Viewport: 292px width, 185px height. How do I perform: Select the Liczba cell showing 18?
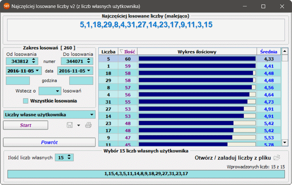[x=108, y=73]
